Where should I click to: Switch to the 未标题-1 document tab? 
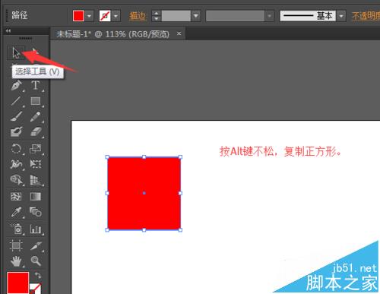[113, 34]
